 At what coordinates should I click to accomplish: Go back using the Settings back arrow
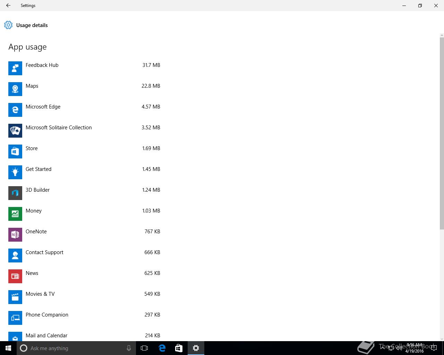[8, 6]
